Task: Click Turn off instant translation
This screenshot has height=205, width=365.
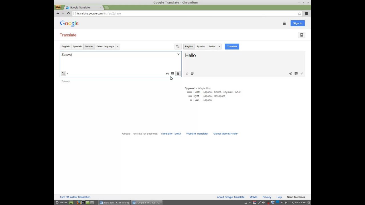Action: 75,197
